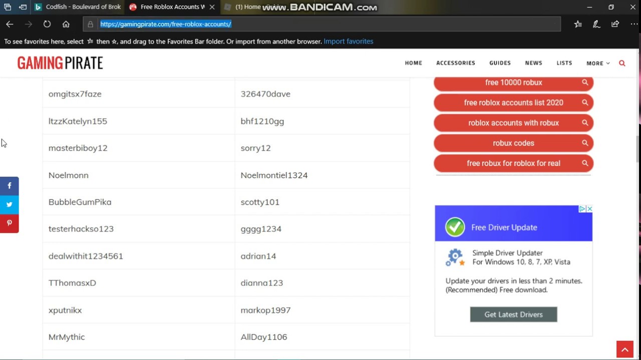The image size is (641, 360).
Task: Click the page vertical scrollbar thumb
Action: click(x=638, y=148)
